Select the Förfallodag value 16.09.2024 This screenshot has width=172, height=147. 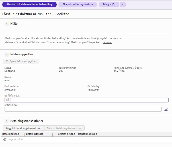pos(93,90)
